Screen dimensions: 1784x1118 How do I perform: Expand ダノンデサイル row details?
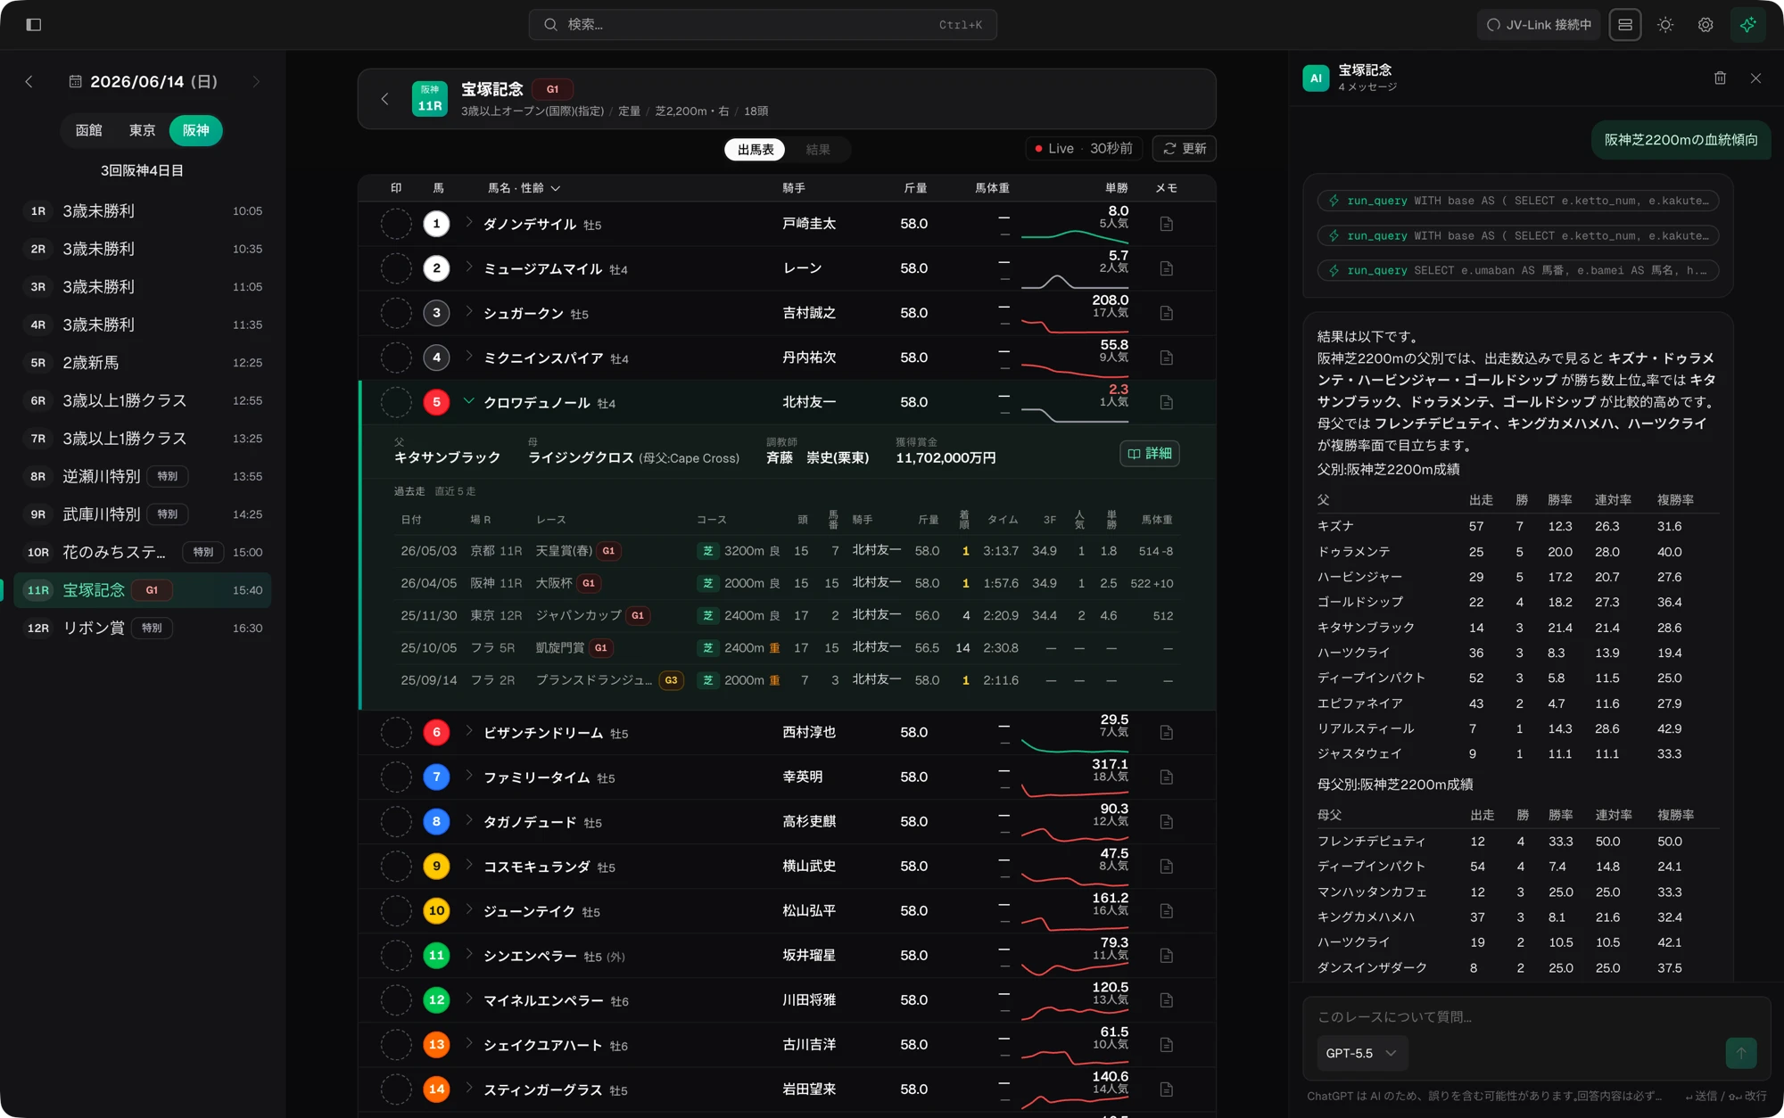pos(468,223)
